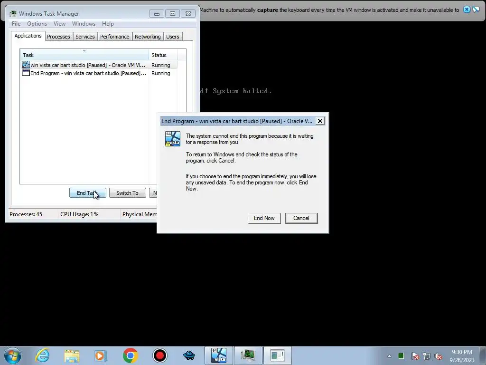Open the View menu
The width and height of the screenshot is (486, 365).
click(x=59, y=24)
